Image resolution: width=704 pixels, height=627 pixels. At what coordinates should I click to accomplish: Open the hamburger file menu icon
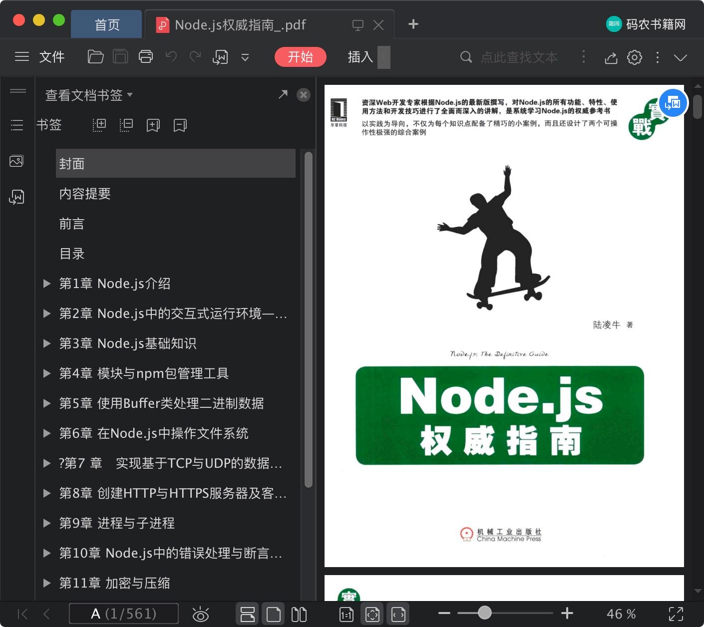22,57
